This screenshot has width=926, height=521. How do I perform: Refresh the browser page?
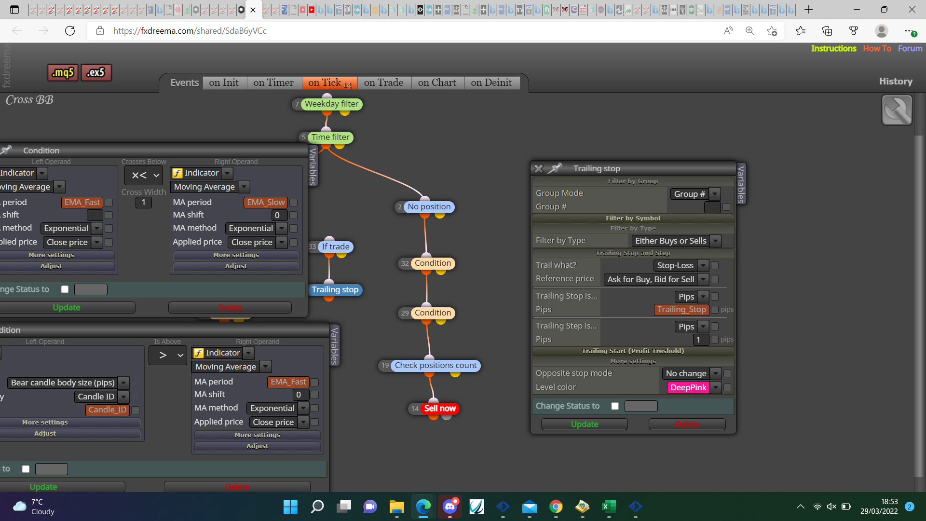[70, 31]
